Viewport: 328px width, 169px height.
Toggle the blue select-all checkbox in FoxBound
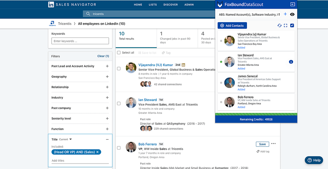coord(292,26)
